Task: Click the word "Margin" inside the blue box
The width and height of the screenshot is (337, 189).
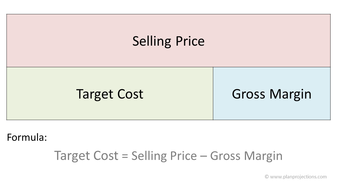Action: (291, 95)
